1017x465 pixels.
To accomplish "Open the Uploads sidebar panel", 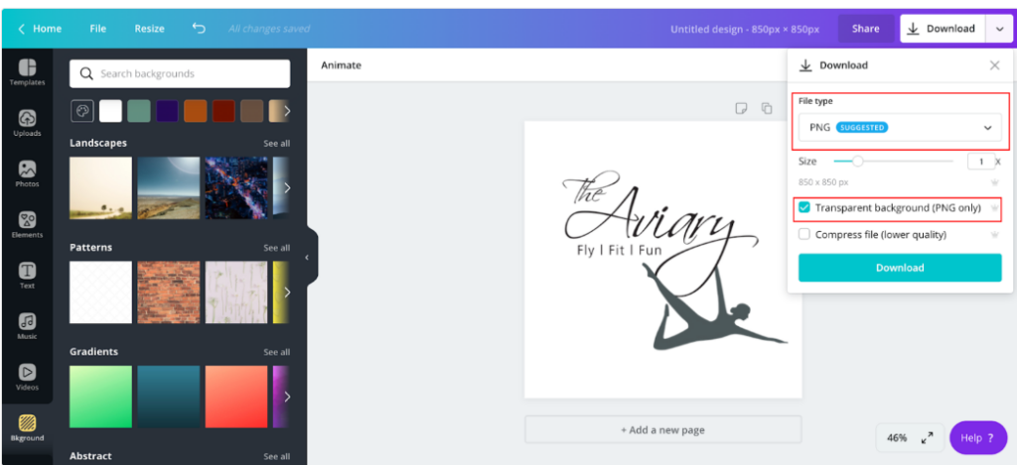I will [x=27, y=123].
